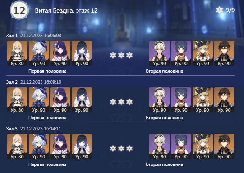Click the floor 12 round badge icon
Viewport: 244px width, 173px height.
(x=19, y=10)
